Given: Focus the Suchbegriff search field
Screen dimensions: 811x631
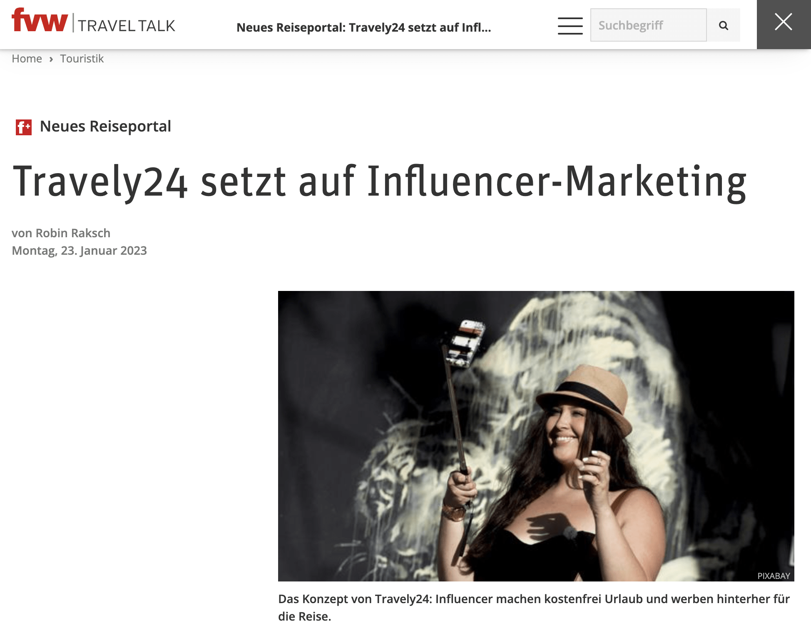Looking at the screenshot, I should [x=648, y=25].
